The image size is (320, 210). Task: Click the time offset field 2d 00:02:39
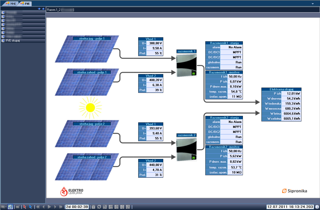click(x=77, y=207)
